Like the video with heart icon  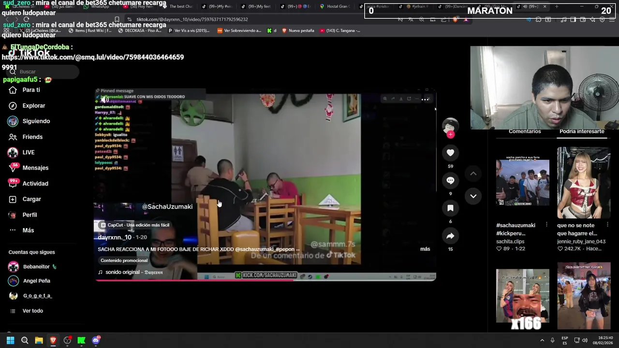coord(450,153)
